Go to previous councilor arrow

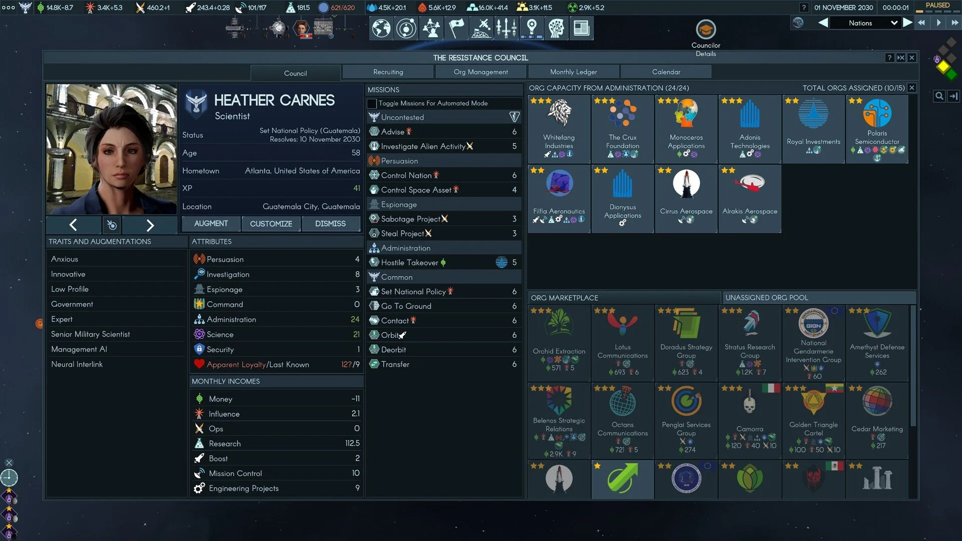73,225
